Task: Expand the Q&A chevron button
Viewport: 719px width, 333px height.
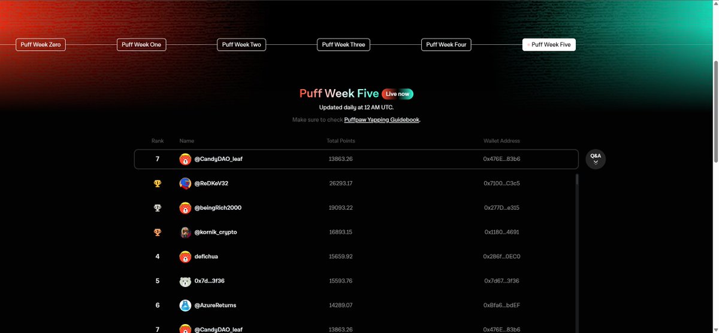Action: pyautogui.click(x=596, y=159)
